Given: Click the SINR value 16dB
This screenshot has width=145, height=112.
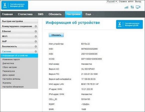Looking at the screenshot, I should click(x=83, y=109).
